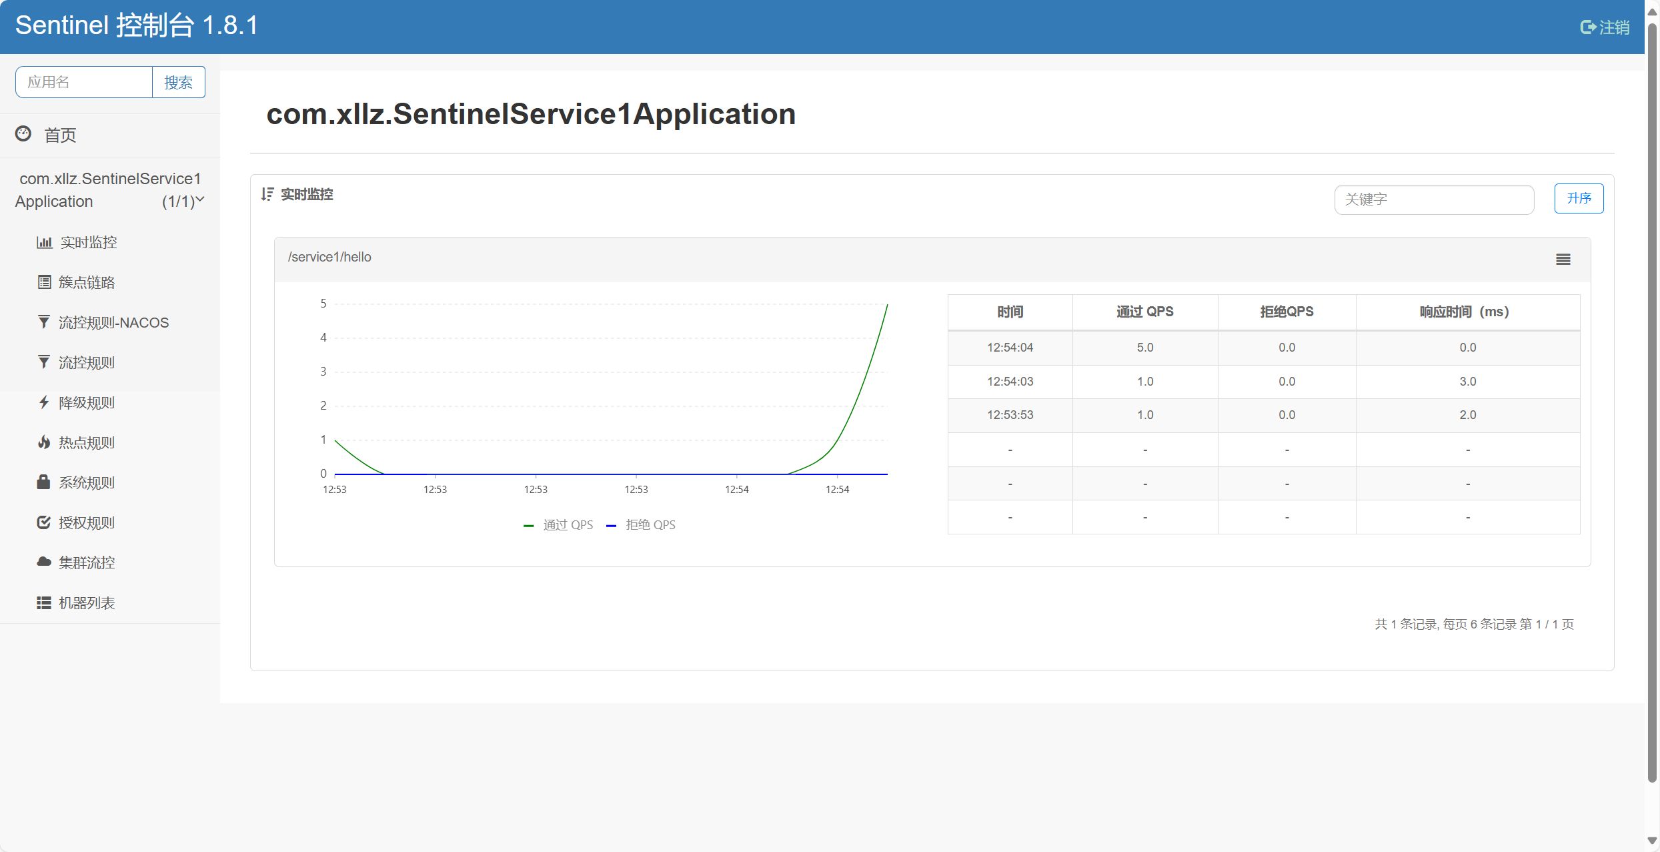Open 实时监控 in the sidebar

pyautogui.click(x=89, y=242)
